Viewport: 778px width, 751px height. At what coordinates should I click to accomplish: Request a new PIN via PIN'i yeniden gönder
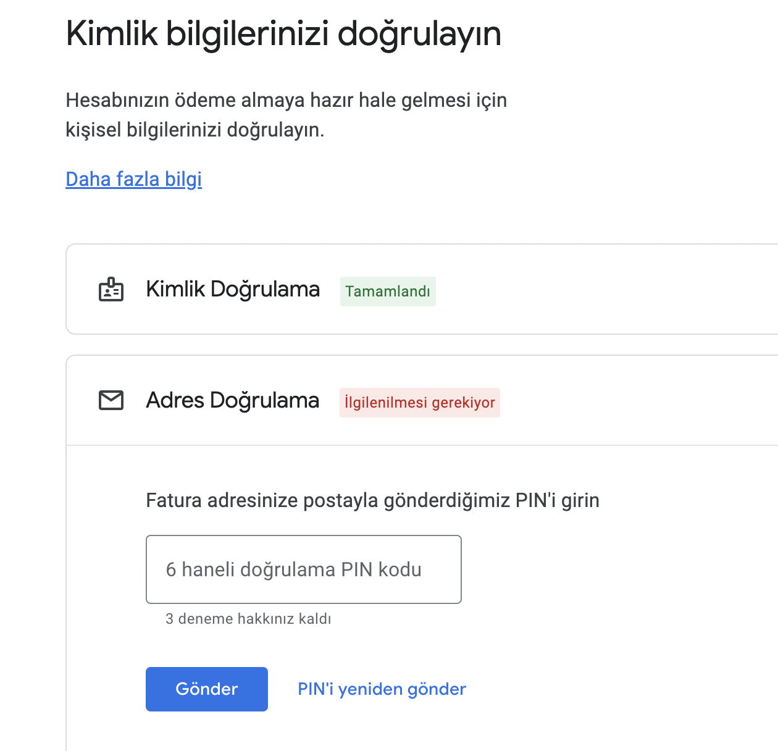[382, 689]
